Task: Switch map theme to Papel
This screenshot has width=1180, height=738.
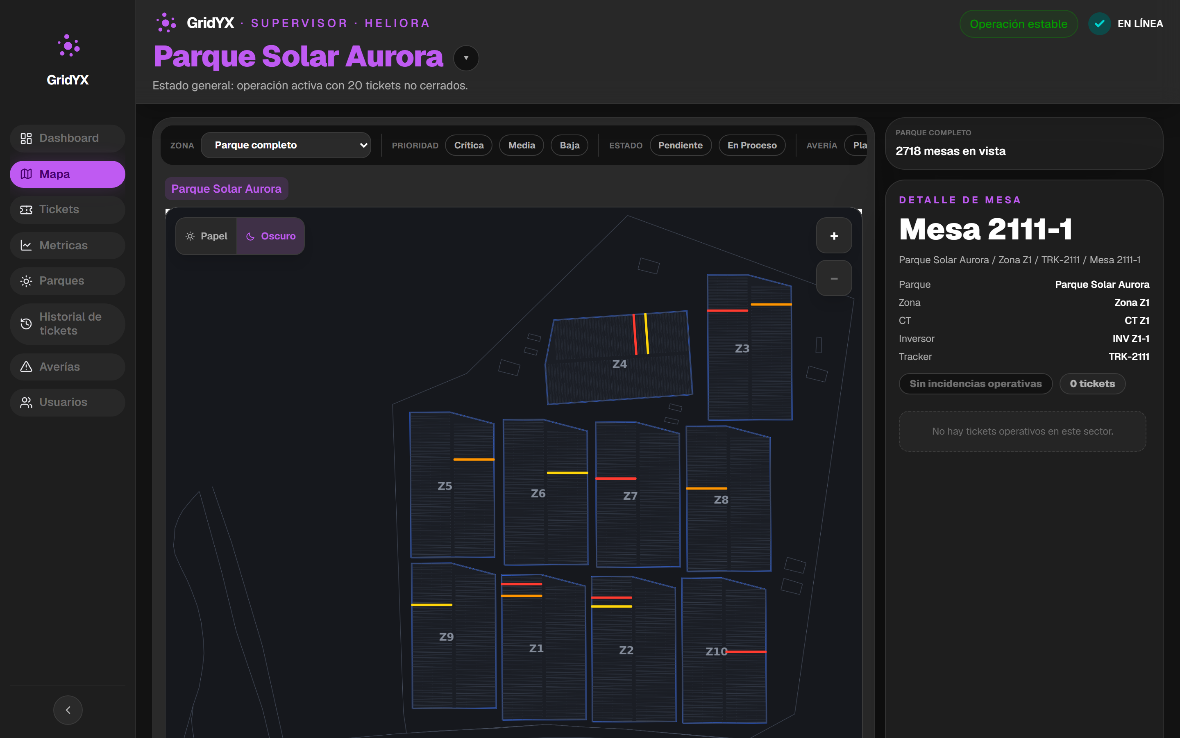Action: click(206, 236)
